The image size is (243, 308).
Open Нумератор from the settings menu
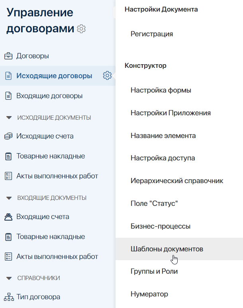coord(149,294)
